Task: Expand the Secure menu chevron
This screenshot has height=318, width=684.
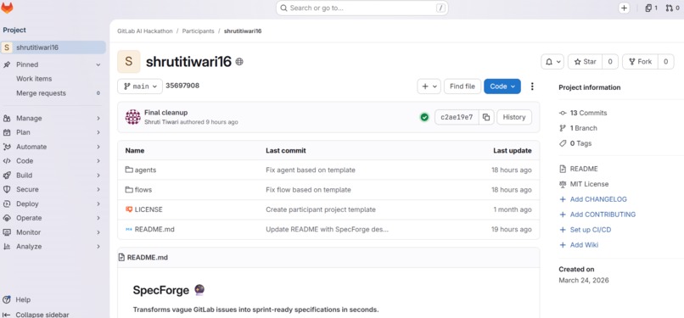Action: [98, 189]
